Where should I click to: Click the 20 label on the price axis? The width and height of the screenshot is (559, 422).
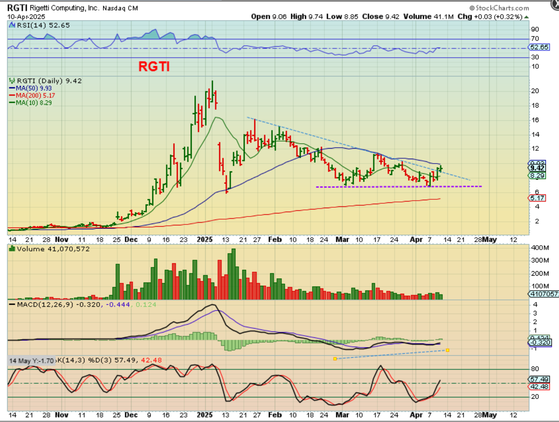click(x=535, y=91)
